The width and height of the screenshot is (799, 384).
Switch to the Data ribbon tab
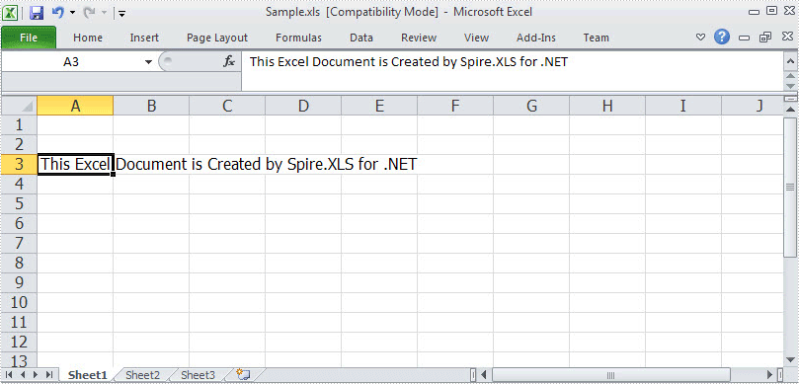(361, 38)
